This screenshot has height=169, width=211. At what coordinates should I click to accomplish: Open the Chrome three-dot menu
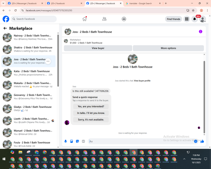click(207, 11)
